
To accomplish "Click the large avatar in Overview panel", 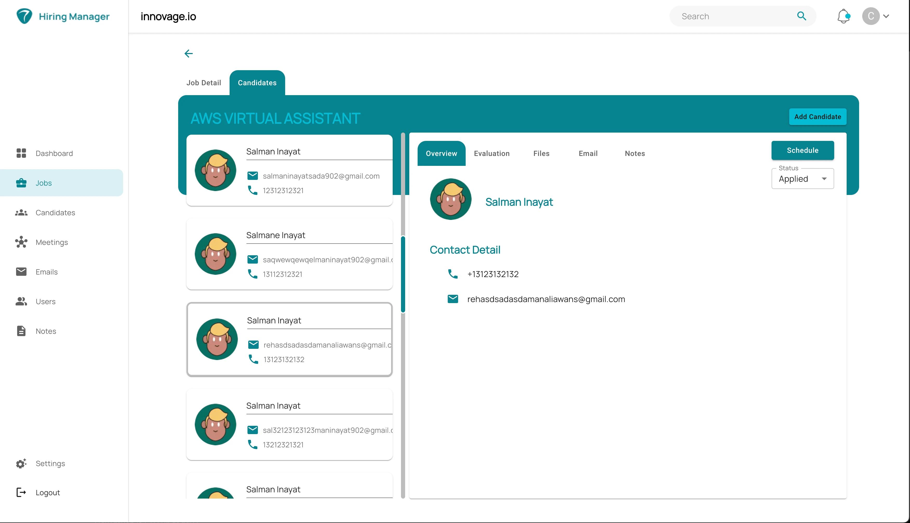I will [x=451, y=199].
